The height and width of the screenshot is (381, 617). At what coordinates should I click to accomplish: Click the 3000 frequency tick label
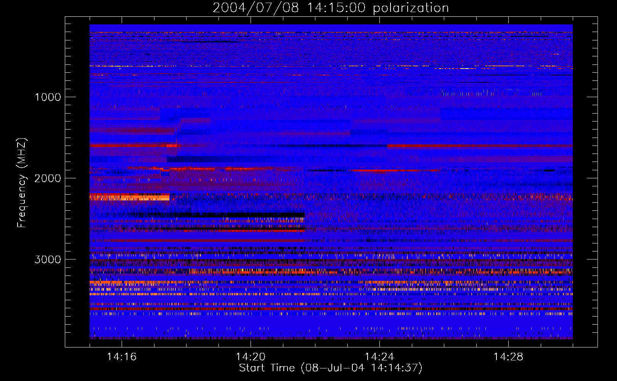pos(48,259)
